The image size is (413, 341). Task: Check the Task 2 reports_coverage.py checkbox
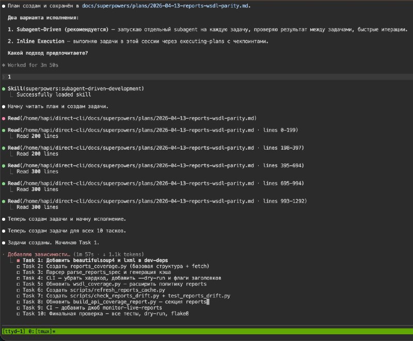click(19, 266)
